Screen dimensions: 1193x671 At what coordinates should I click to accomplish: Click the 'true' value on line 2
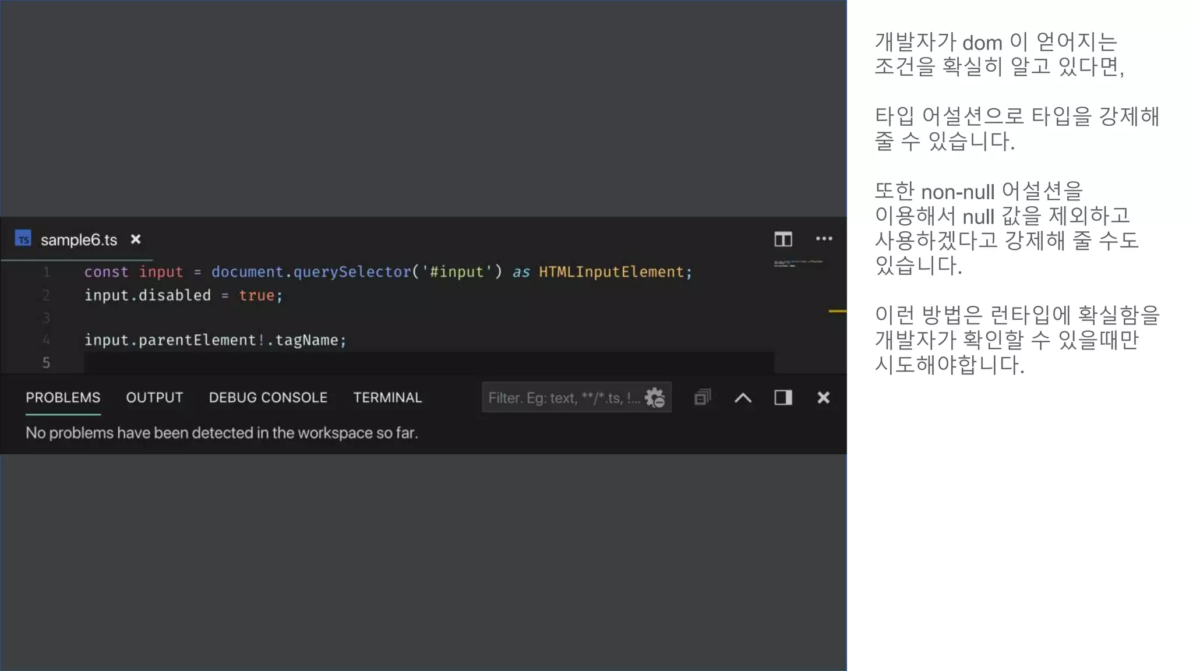[256, 295]
